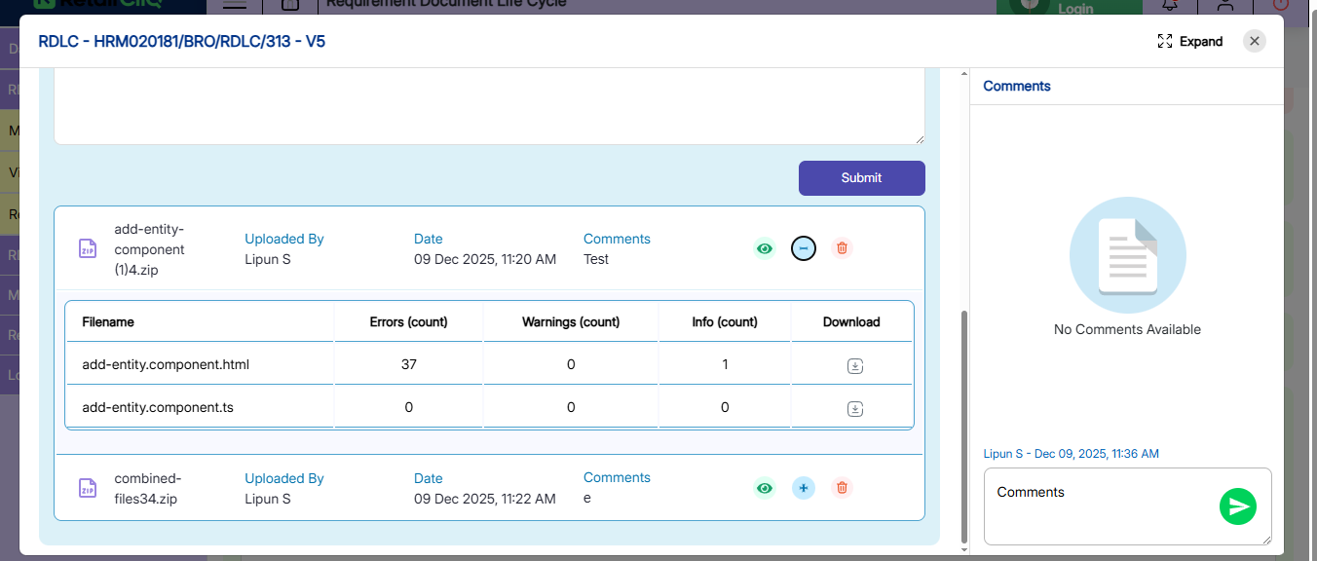Click the large text area above Submit
The image size is (1317, 561).
click(487, 107)
